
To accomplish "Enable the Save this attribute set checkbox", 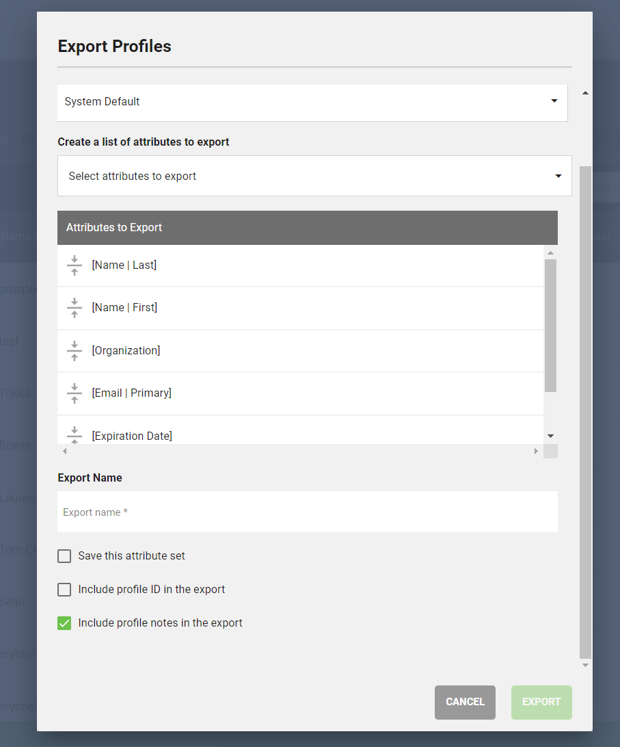I will click(64, 556).
